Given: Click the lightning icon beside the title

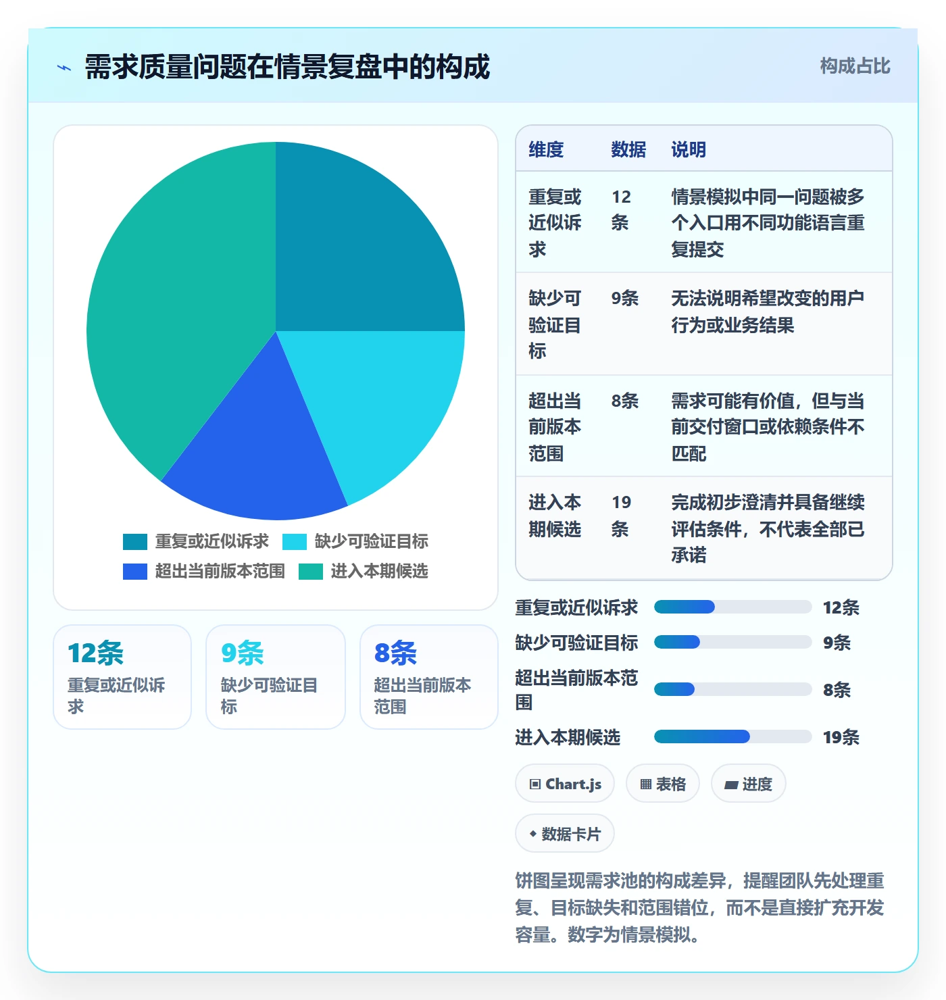Looking at the screenshot, I should tap(64, 68).
